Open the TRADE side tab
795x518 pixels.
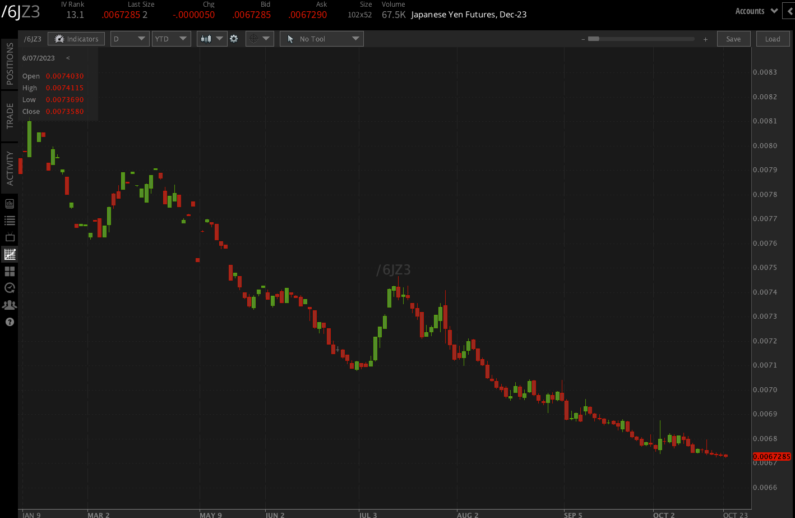pos(10,116)
